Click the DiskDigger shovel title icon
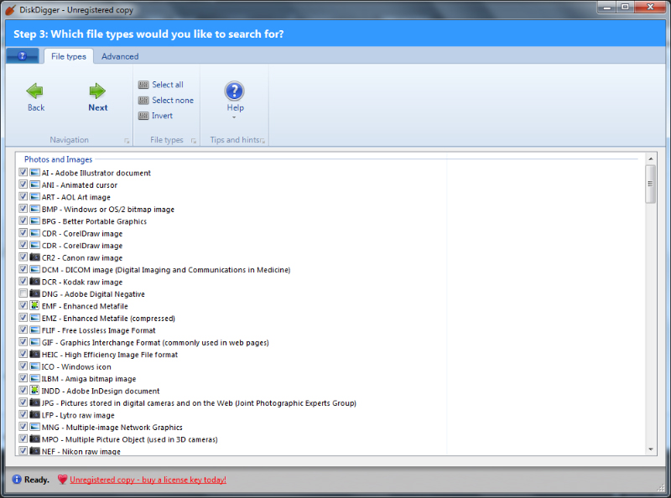This screenshot has width=671, height=498. [x=10, y=10]
